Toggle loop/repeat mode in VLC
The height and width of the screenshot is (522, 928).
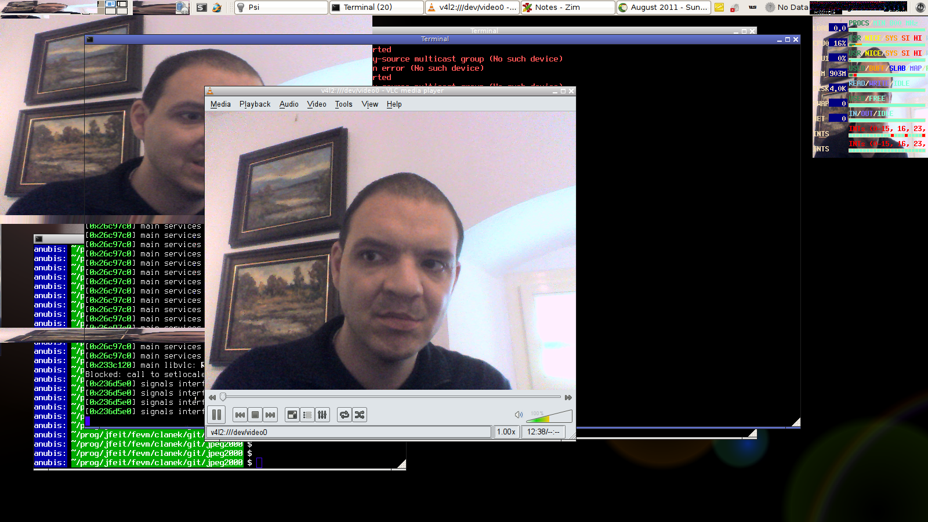(345, 415)
